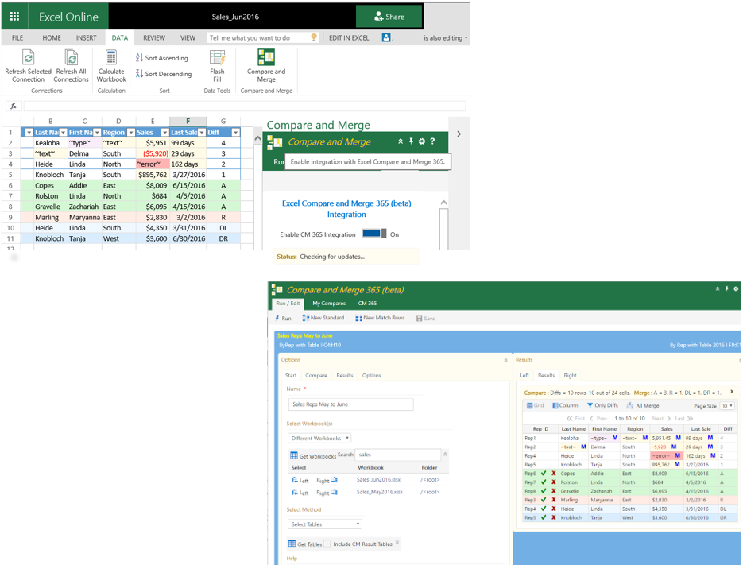Show Right tab in Results panel
This screenshot has width=743, height=565.
pos(570,375)
